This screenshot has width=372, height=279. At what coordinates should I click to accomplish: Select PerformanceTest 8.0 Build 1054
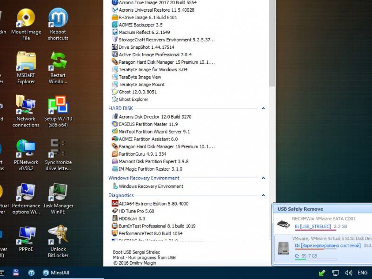coord(147,233)
